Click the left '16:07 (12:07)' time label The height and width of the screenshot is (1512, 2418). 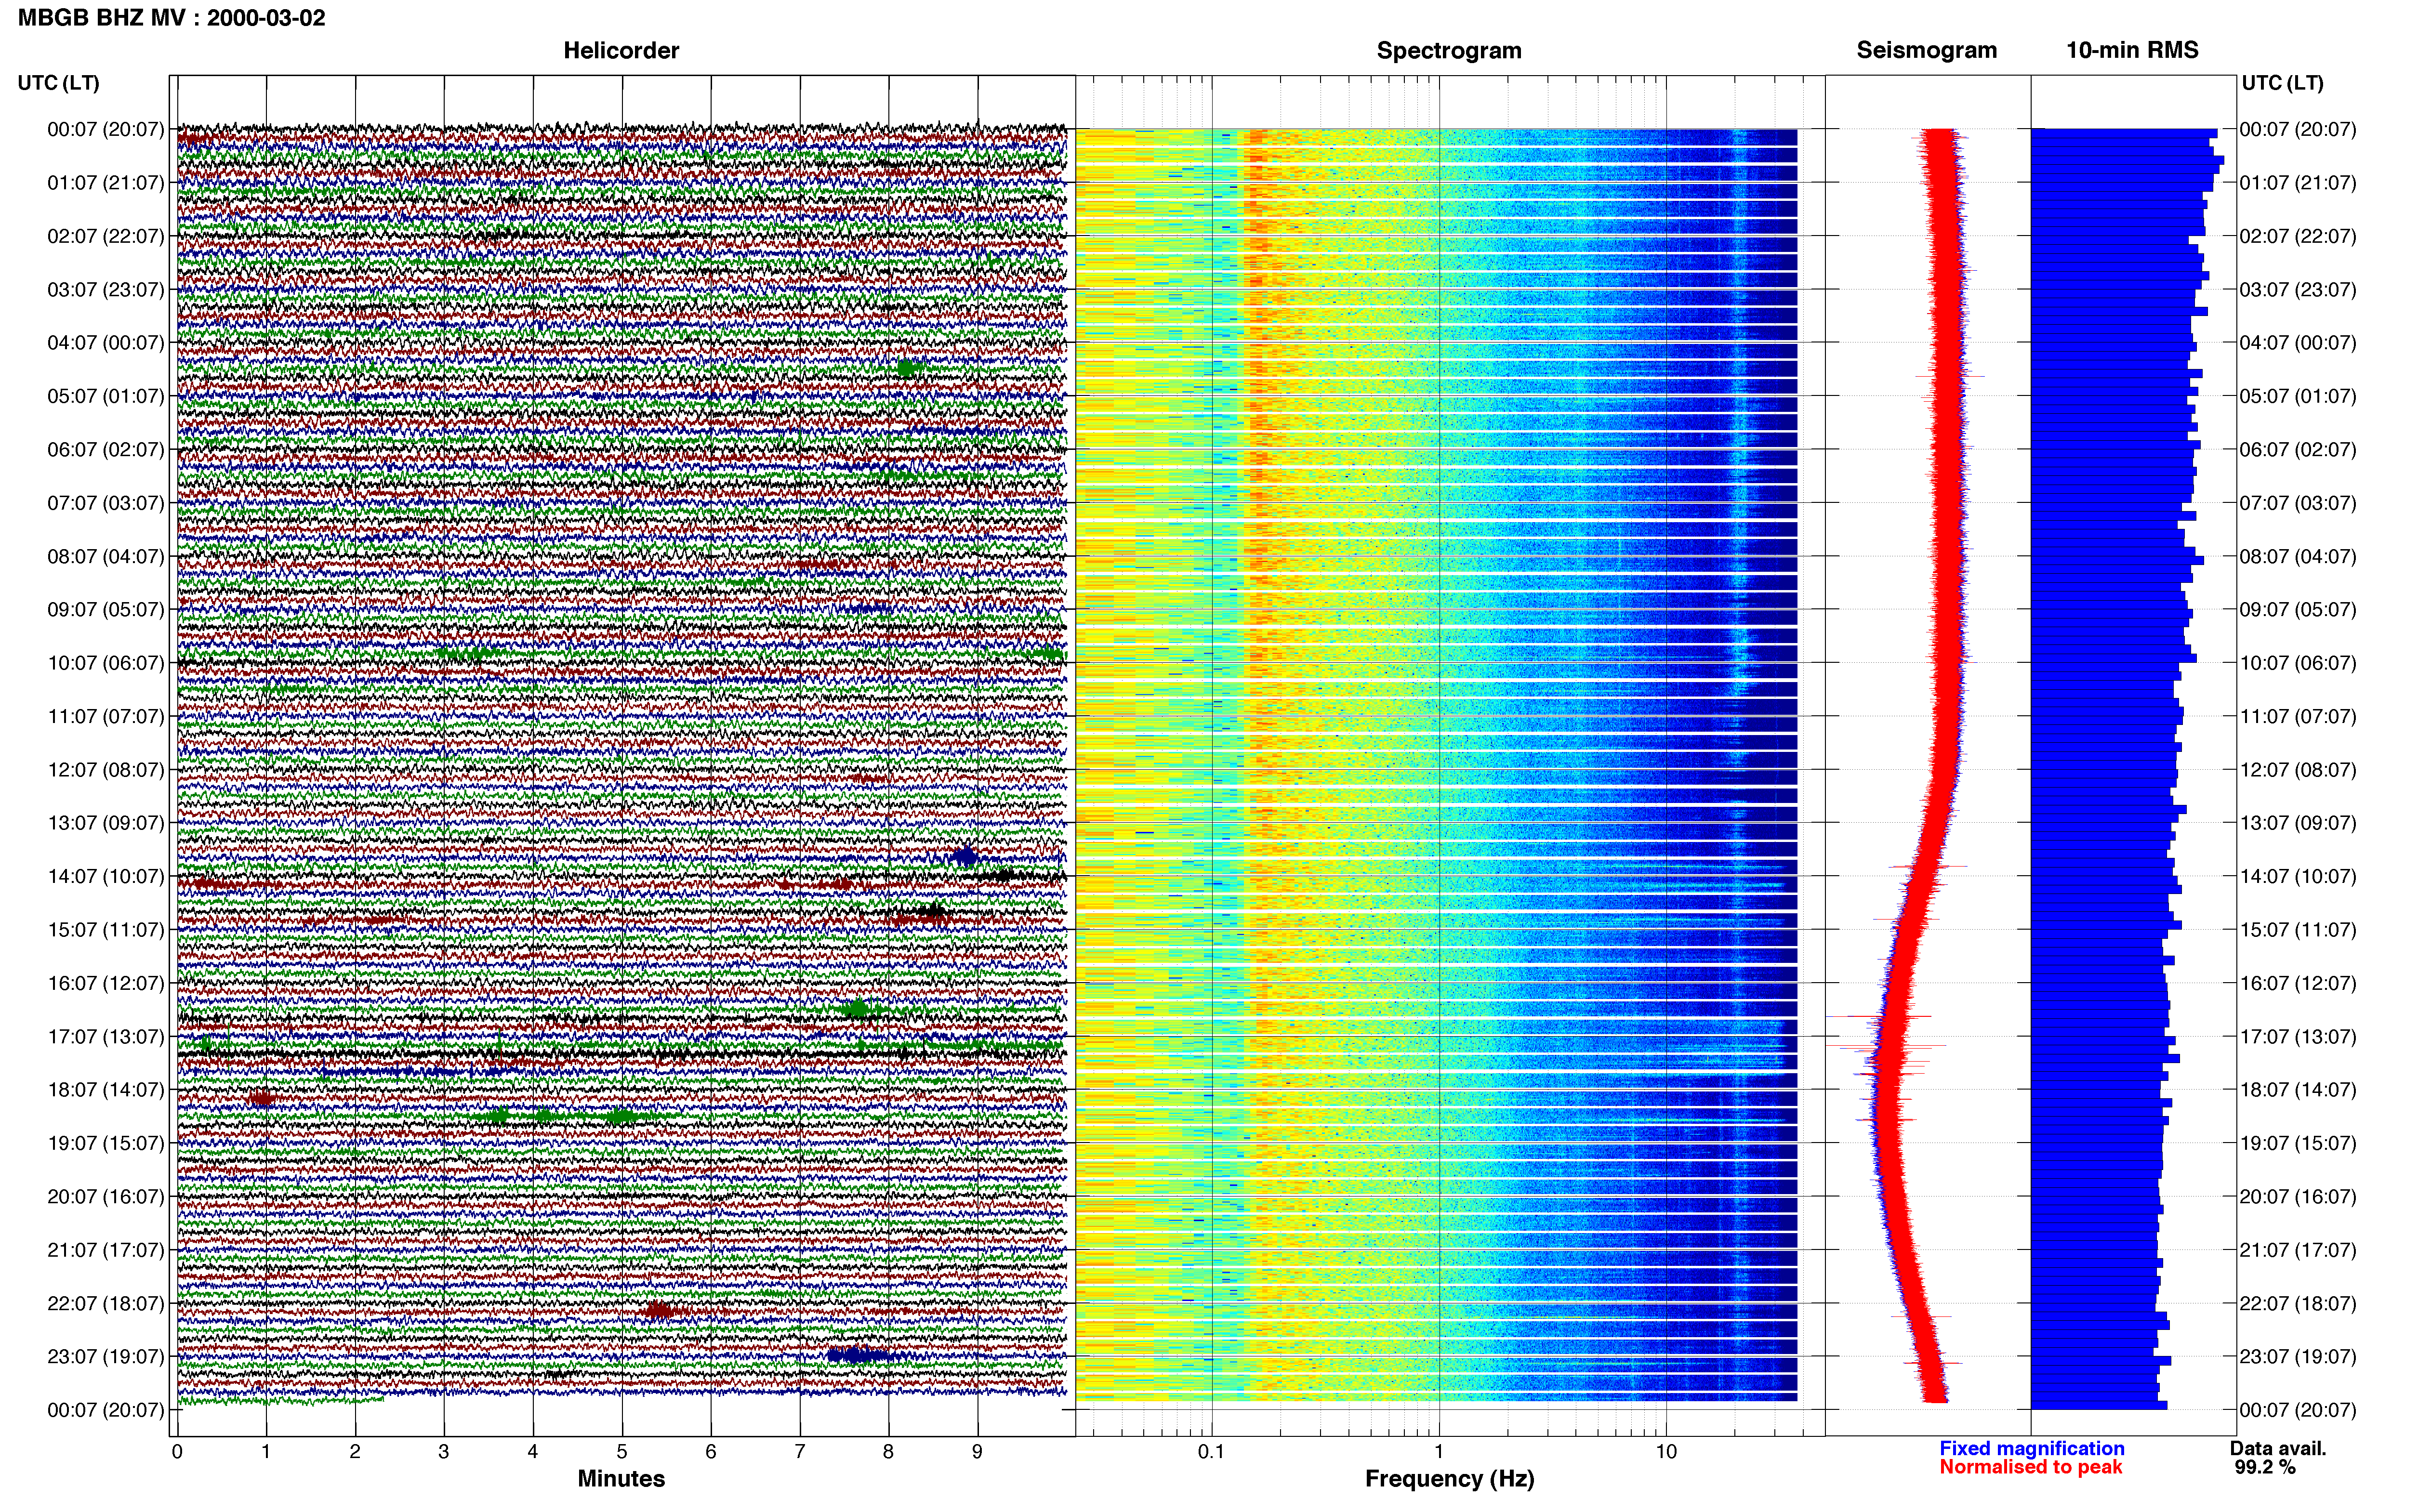point(106,983)
